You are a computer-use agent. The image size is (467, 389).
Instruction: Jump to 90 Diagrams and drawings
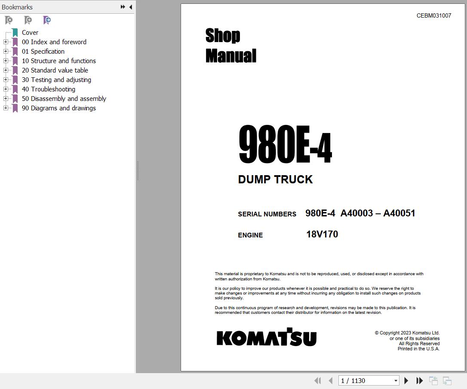(59, 108)
